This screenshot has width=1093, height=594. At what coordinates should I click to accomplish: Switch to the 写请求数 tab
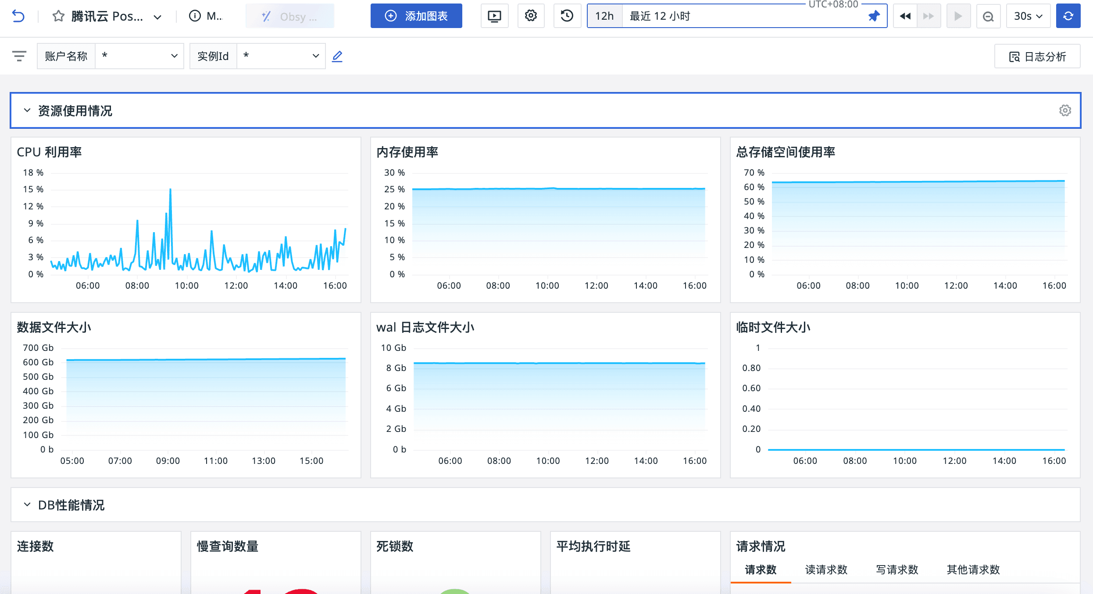[x=897, y=569]
